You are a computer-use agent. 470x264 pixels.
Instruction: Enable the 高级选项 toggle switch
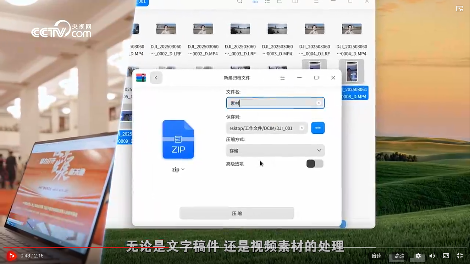tap(315, 164)
